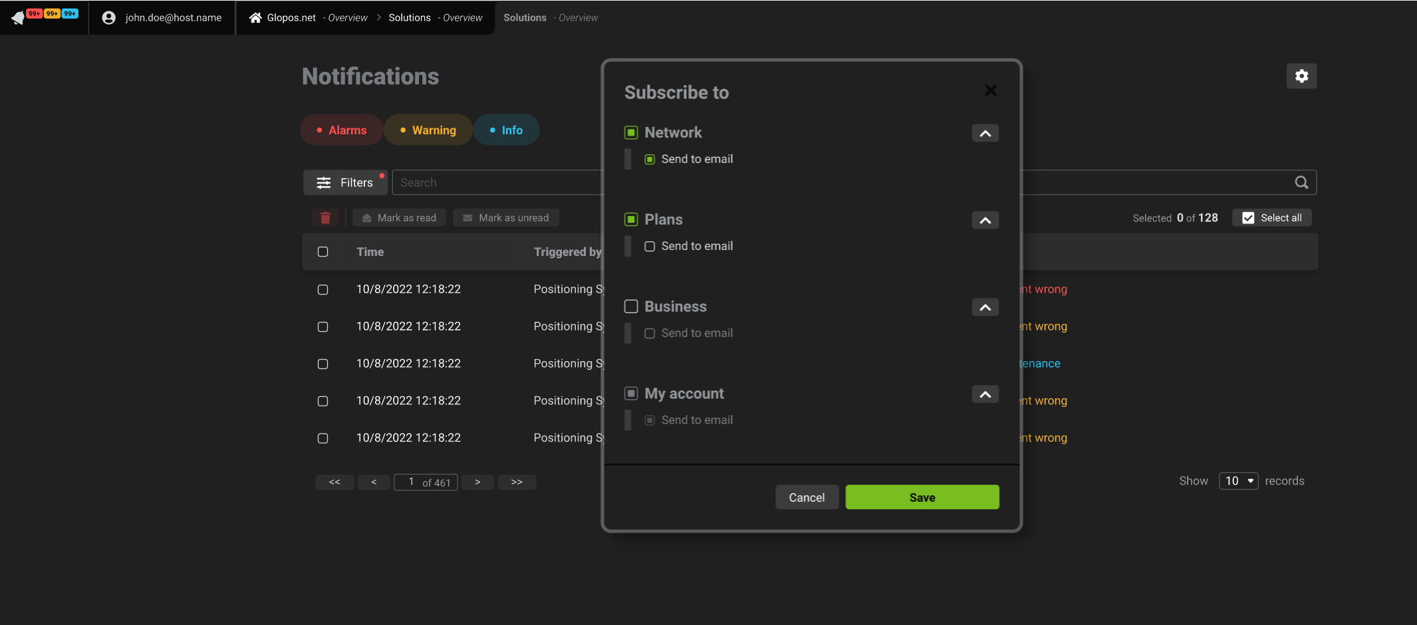Click the notification bell icon
This screenshot has width=1417, height=625.
(19, 18)
